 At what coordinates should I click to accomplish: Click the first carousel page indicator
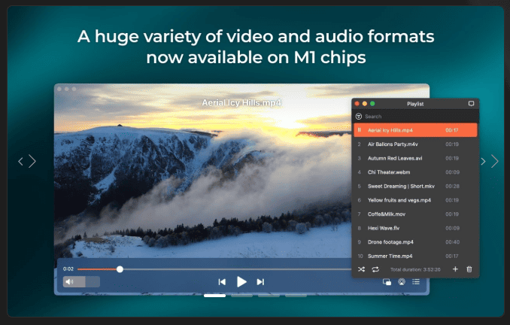tap(214, 296)
